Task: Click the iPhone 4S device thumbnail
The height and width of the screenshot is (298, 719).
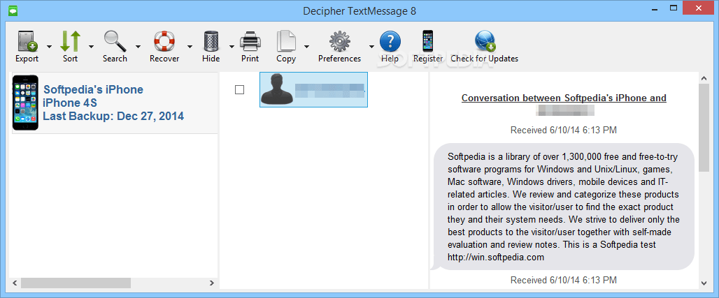Action: point(25,103)
